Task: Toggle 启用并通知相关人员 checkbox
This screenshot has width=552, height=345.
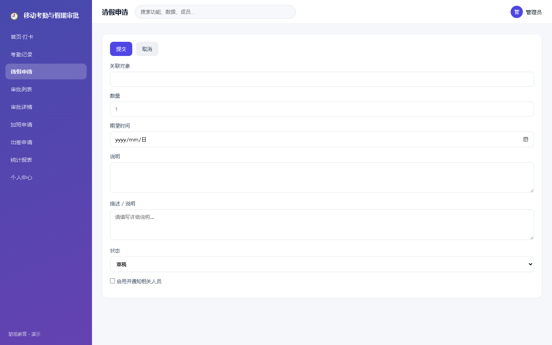Action: tap(112, 281)
